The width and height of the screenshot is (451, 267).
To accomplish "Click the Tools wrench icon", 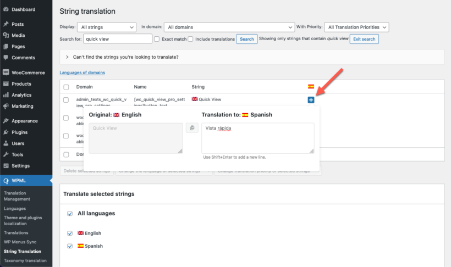I will coord(5,154).
